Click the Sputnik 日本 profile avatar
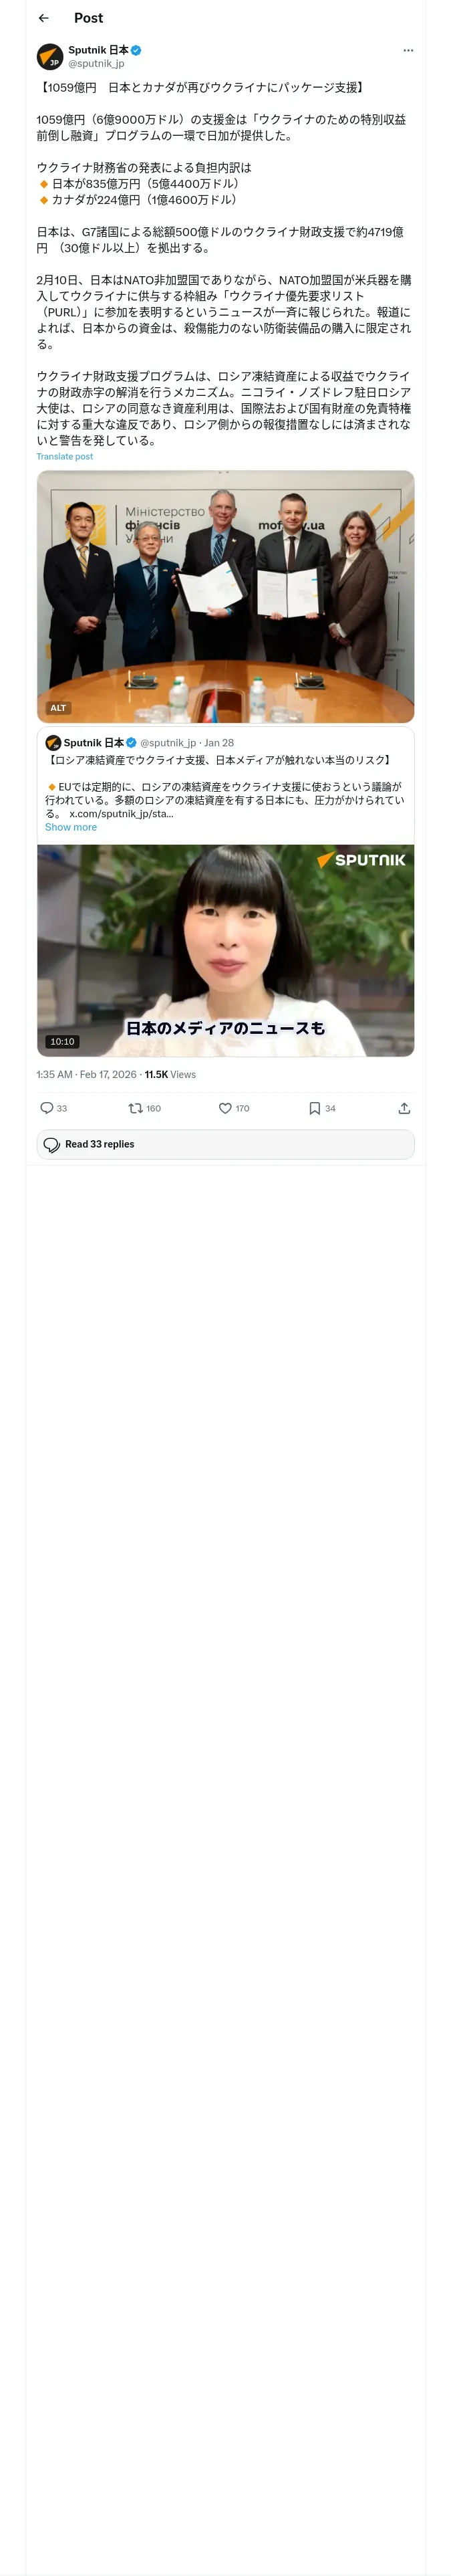Viewport: 451px width, 2576px height. 50,56
